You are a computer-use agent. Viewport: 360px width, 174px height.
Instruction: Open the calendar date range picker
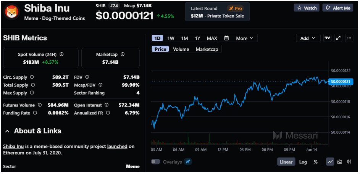pyautogui.click(x=226, y=38)
